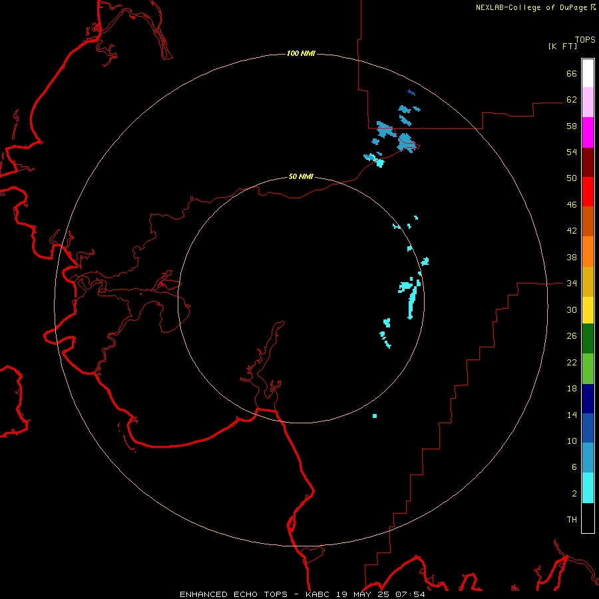Click the black TH threshold band
The height and width of the screenshot is (599, 599).
[588, 518]
